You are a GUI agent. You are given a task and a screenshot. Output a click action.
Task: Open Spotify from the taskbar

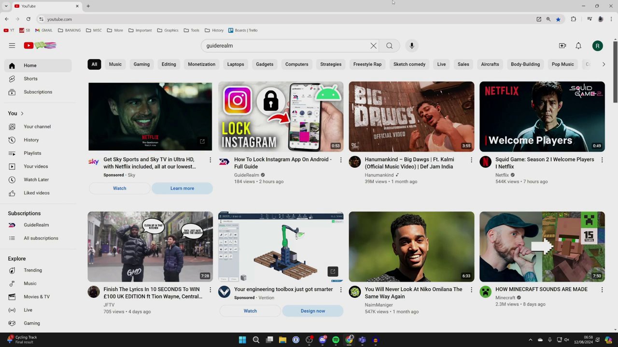pos(336,340)
